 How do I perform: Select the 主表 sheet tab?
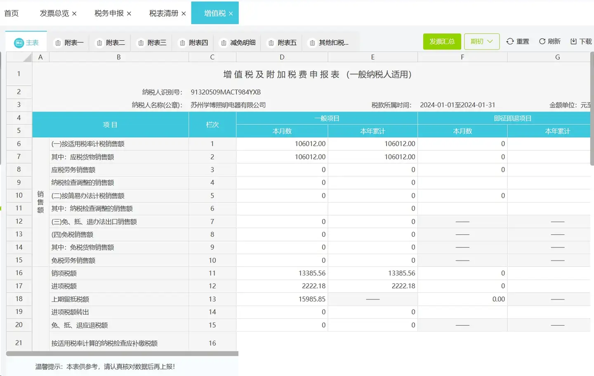pyautogui.click(x=26, y=42)
